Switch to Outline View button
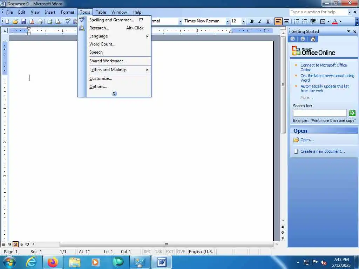359x269 pixels. 21,244
